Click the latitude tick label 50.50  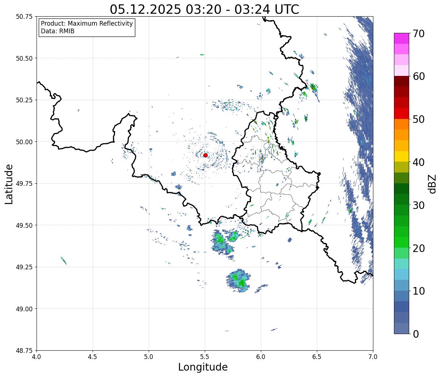[x=24, y=58]
